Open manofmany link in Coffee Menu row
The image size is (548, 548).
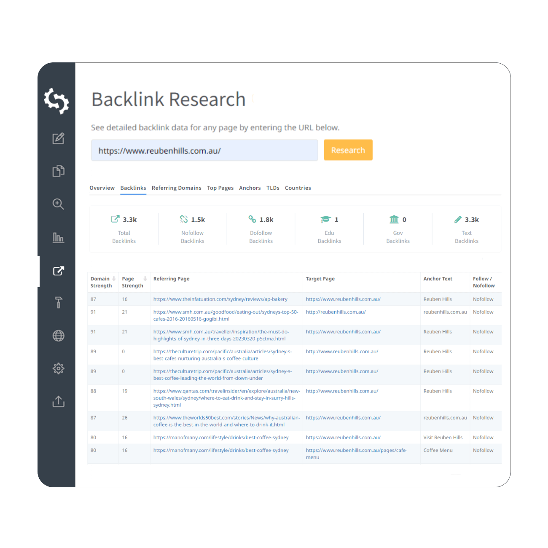(221, 450)
